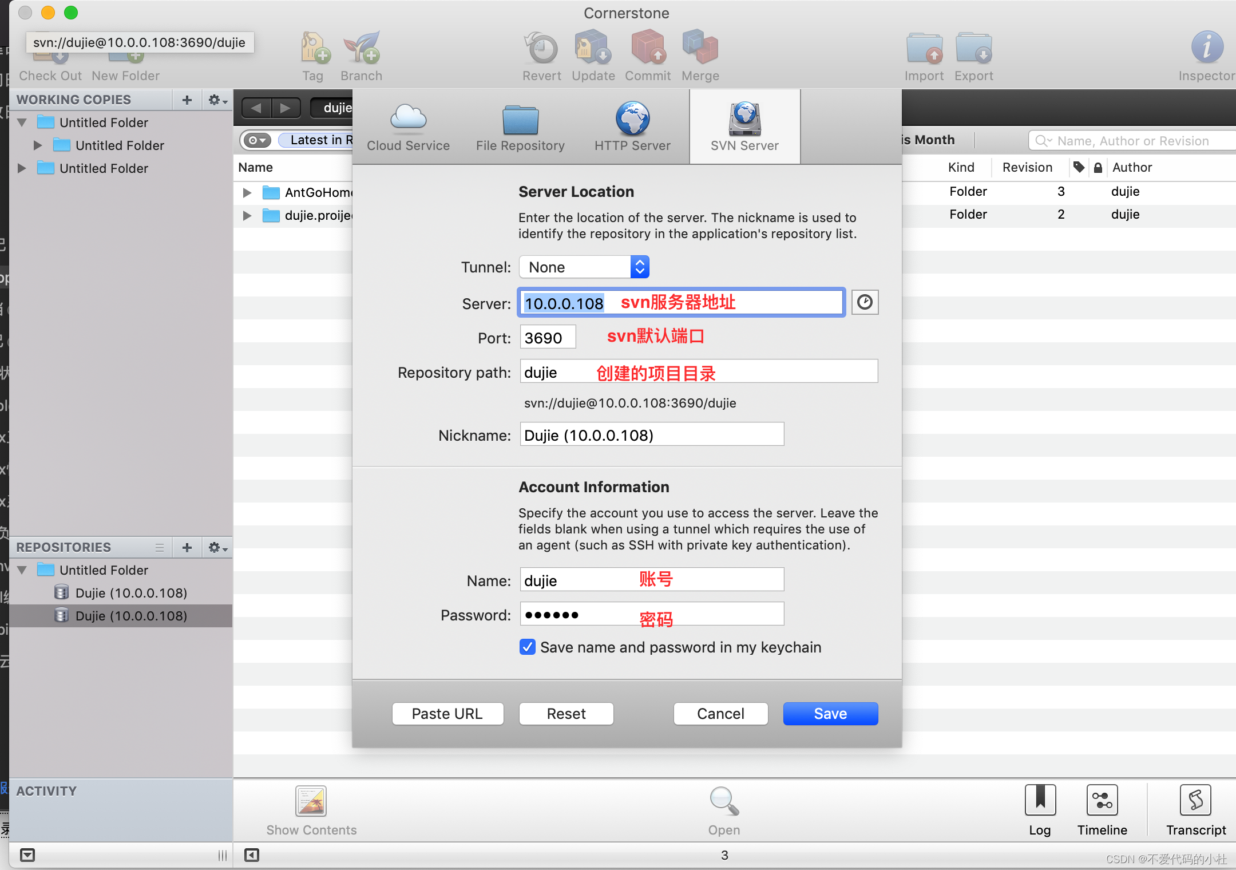Click the server address refresh icon

(864, 302)
